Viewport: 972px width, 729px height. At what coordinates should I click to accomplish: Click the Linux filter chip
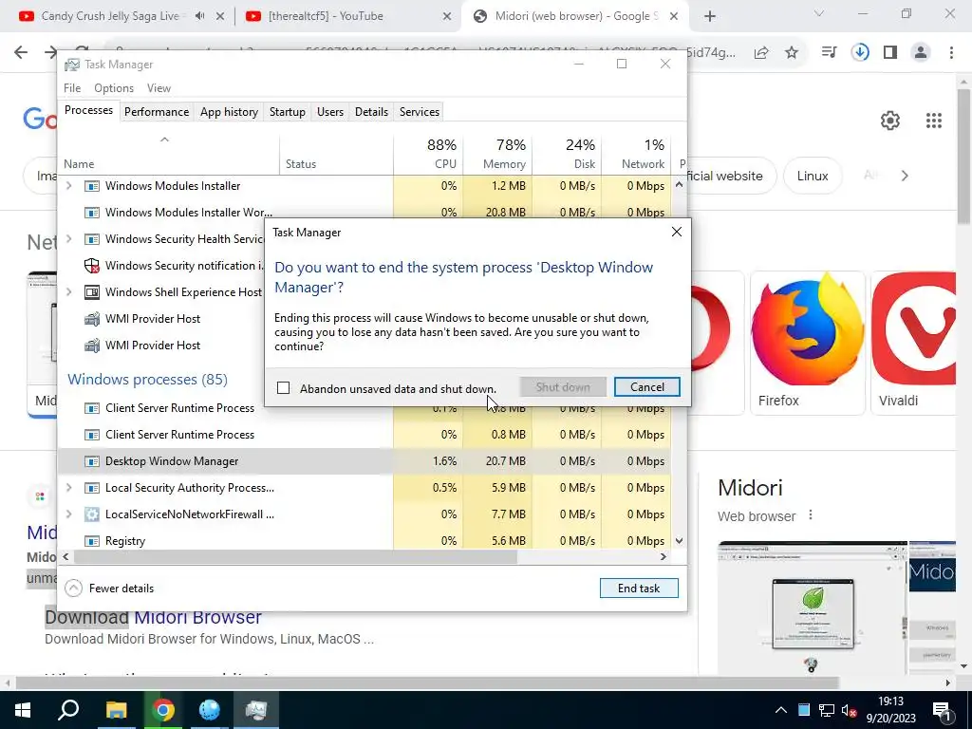click(x=813, y=176)
